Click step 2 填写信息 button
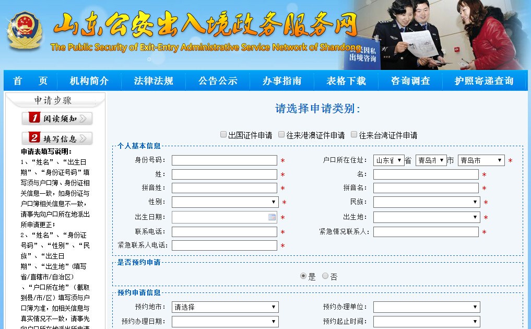 pyautogui.click(x=57, y=138)
